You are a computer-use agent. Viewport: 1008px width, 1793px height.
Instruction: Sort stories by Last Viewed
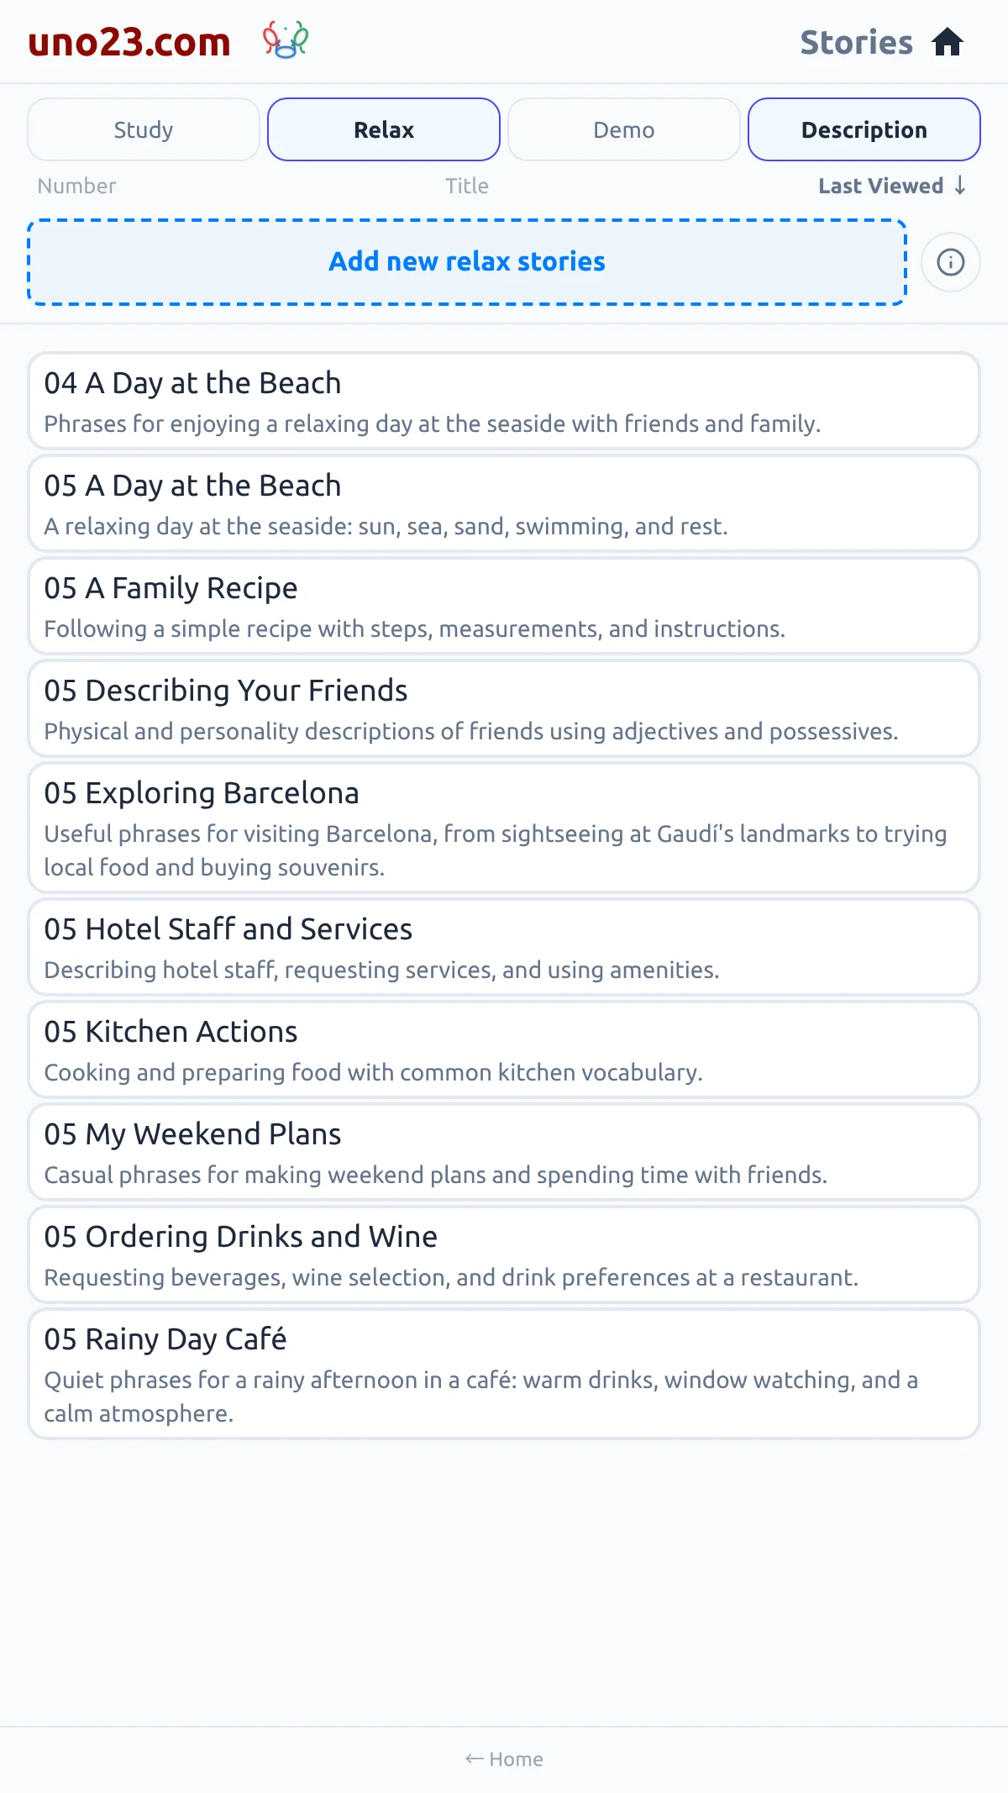pyautogui.click(x=881, y=186)
